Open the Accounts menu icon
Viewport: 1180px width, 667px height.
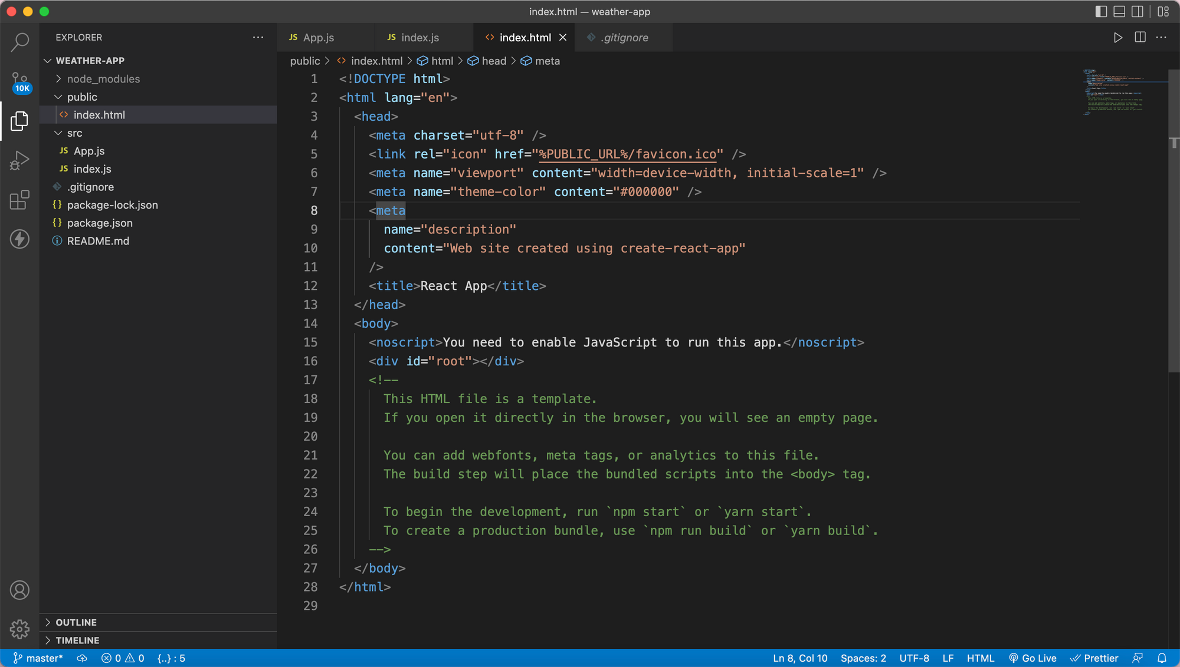pos(19,590)
